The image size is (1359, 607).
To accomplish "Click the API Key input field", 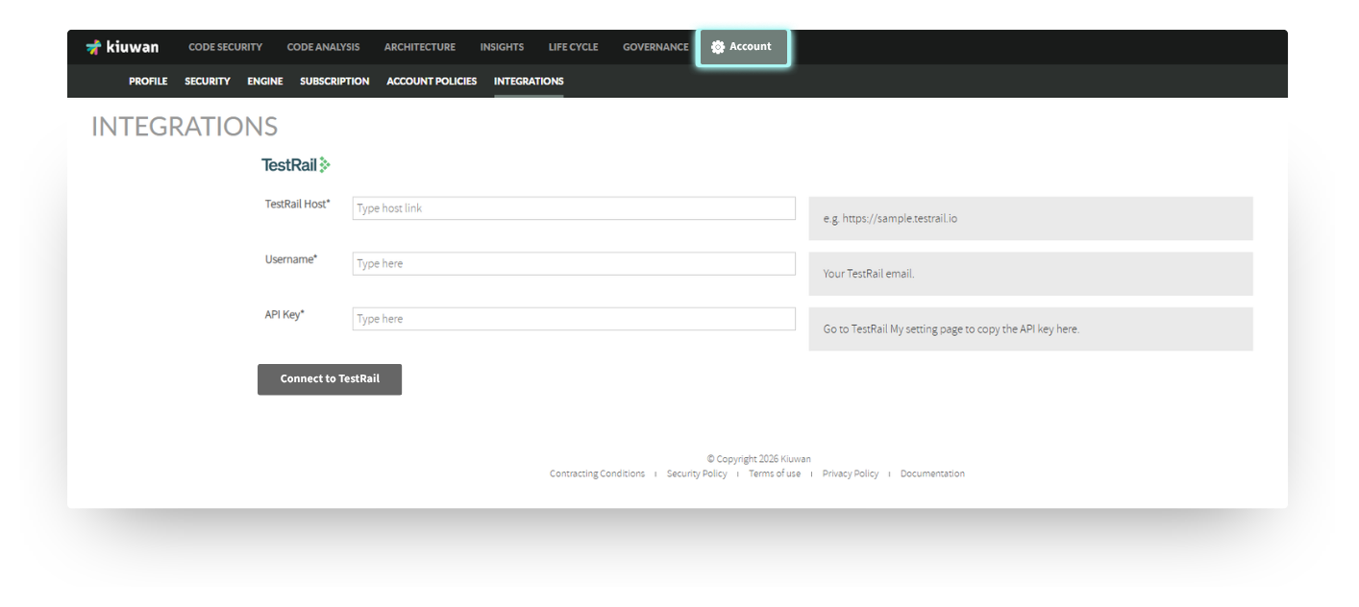I will coord(573,318).
